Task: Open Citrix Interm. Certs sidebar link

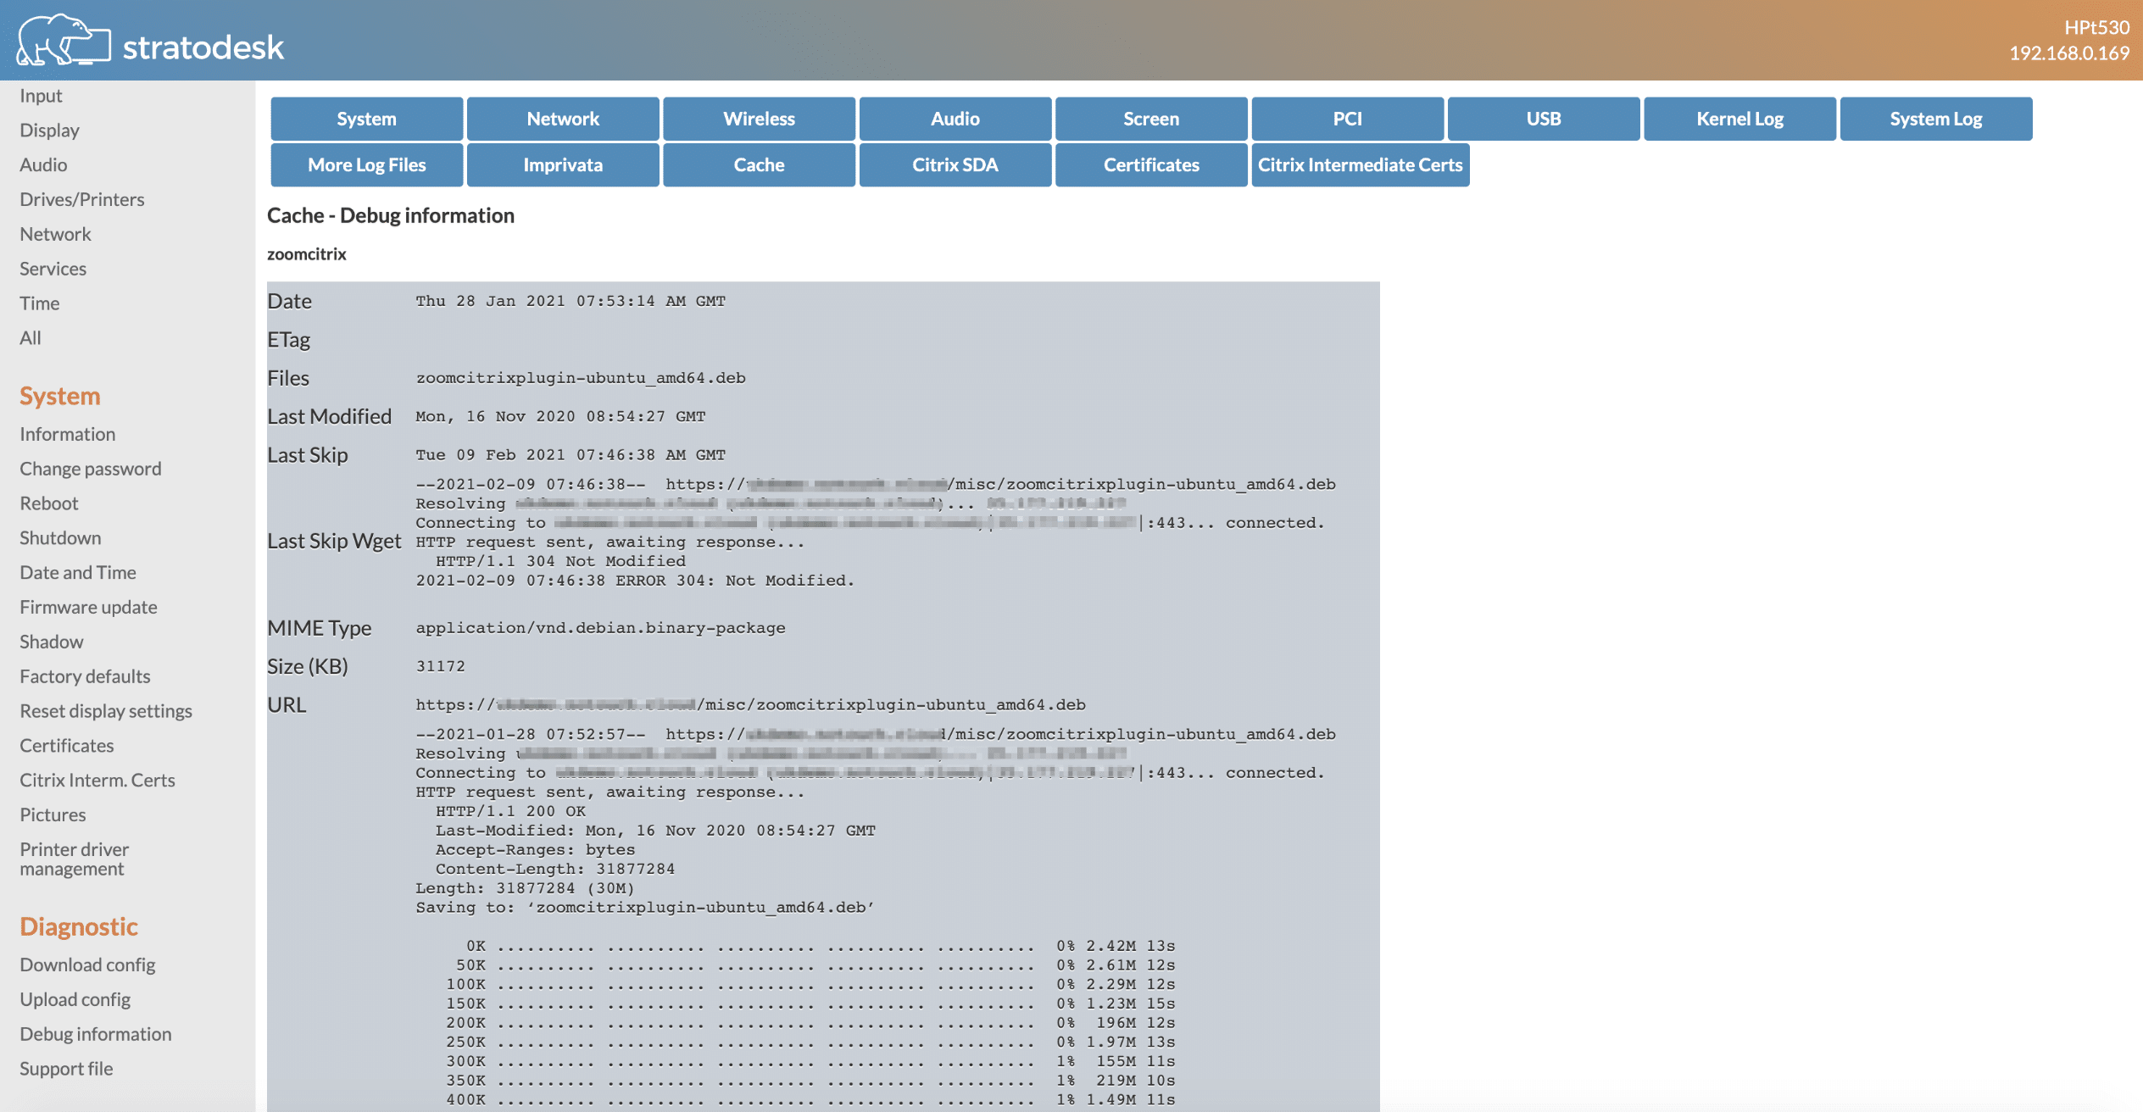Action: (97, 781)
